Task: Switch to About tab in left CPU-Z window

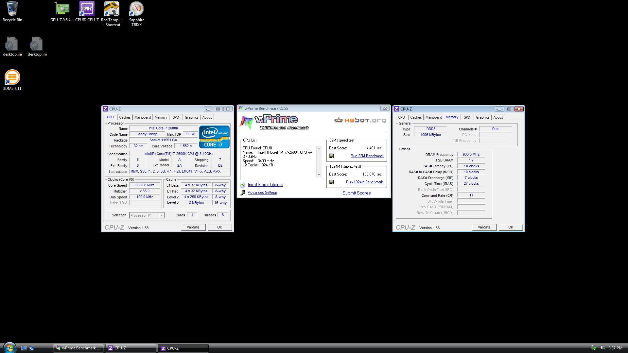Action: 207,117
